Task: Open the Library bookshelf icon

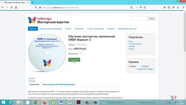Action: (x=165, y=7)
